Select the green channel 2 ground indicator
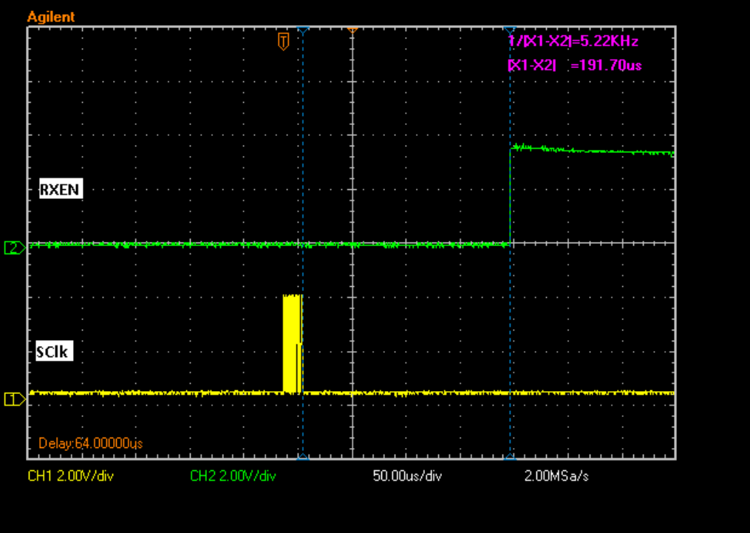 13,248
